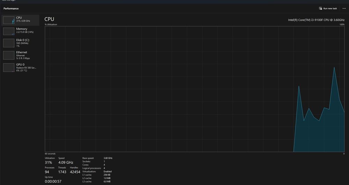
Task: Select the GPU 0 Radeon RX 580 entry
Action: pos(20,68)
